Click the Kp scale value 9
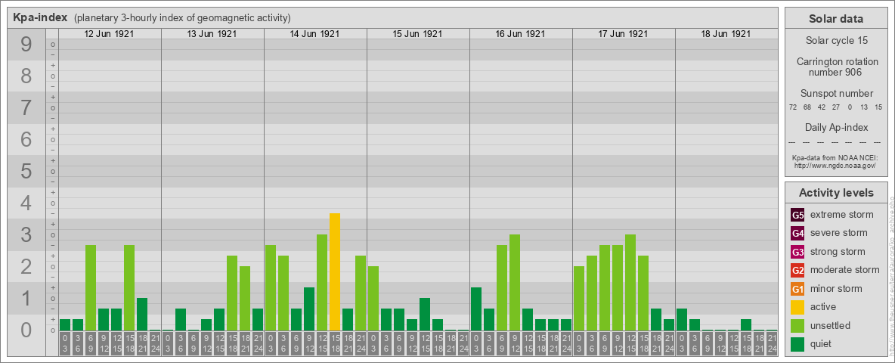This screenshot has width=895, height=363. [26, 44]
